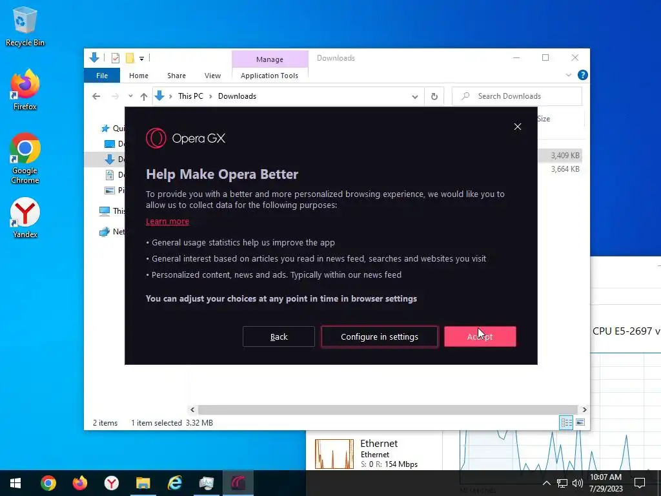
Task: Launch Firefox from the desktop shortcut
Action: click(x=25, y=90)
